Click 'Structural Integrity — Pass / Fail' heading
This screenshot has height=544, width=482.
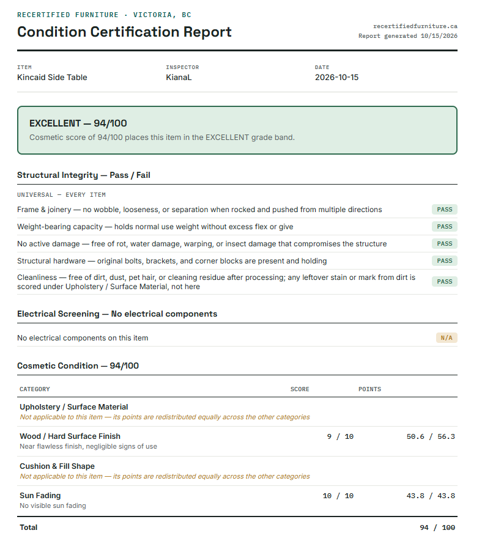point(84,175)
